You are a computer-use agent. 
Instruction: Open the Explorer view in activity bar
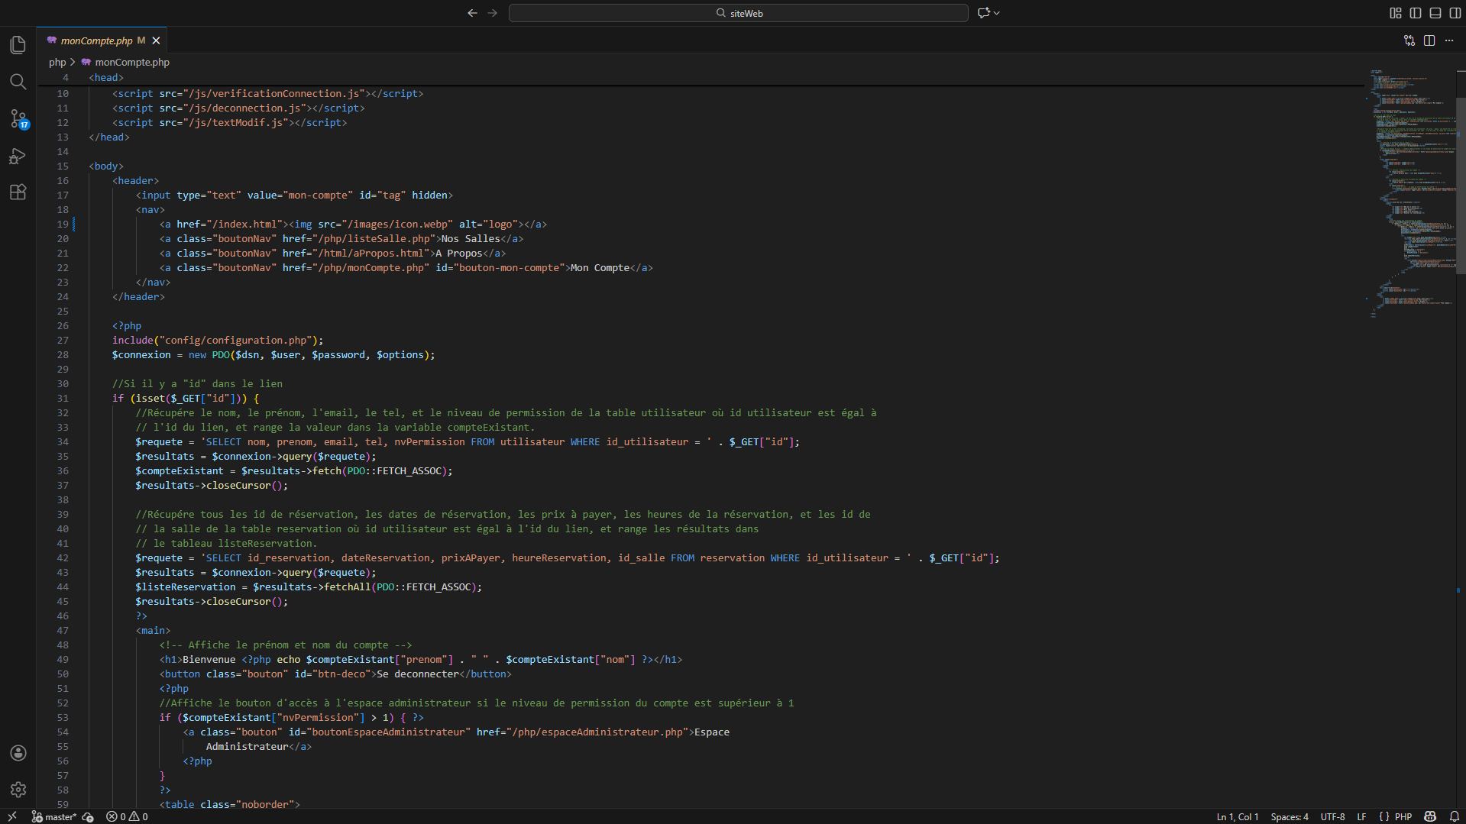(x=18, y=45)
